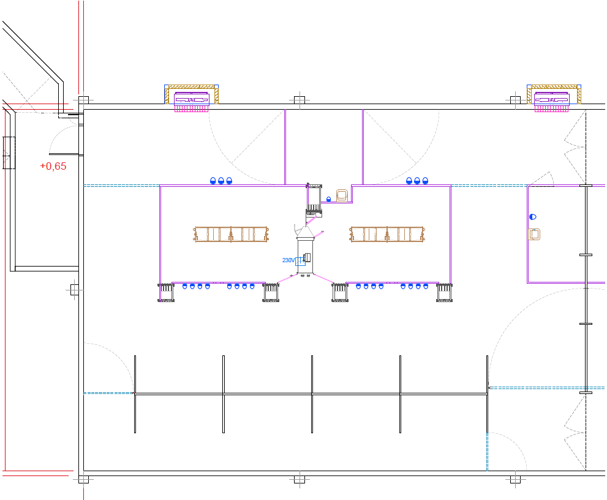
Task: Click the blue socket beside the central sink
Action: [329, 199]
